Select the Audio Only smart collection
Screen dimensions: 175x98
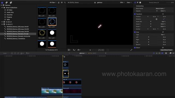(x=10, y=12)
